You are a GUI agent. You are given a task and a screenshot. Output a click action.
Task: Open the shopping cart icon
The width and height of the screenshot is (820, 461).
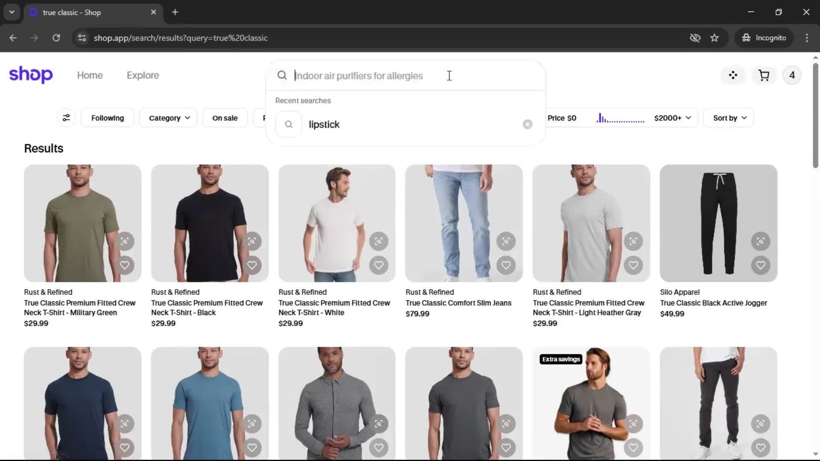click(764, 76)
